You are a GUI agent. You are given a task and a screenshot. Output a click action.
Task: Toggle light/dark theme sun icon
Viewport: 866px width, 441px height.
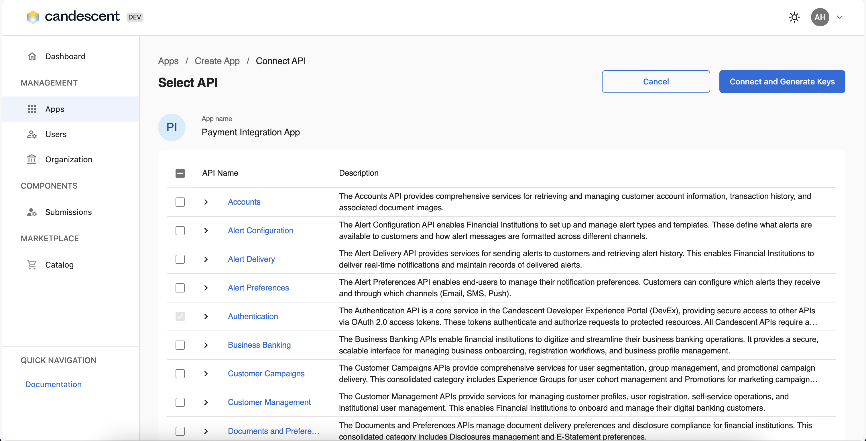794,17
